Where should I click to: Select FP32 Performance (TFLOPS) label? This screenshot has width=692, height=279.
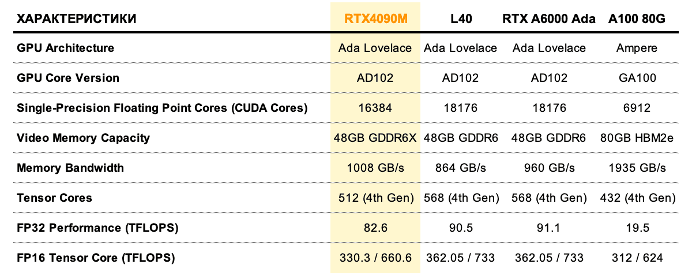(98, 228)
